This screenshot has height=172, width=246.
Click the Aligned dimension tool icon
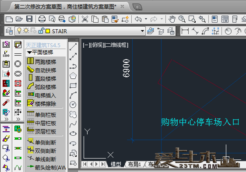(195, 31)
